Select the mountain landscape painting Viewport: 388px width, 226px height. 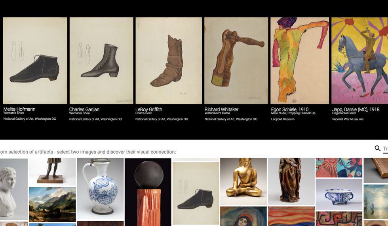pyautogui.click(x=52, y=205)
